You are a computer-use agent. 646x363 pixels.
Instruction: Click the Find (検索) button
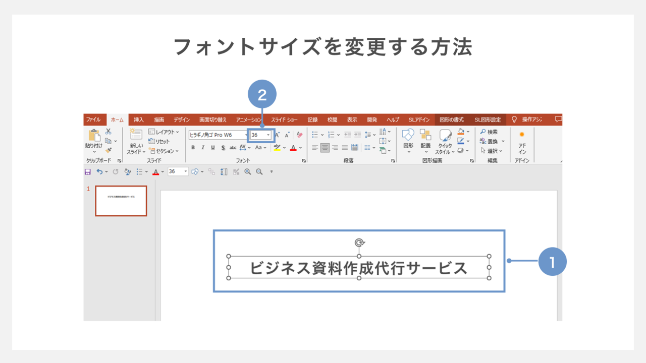489,132
